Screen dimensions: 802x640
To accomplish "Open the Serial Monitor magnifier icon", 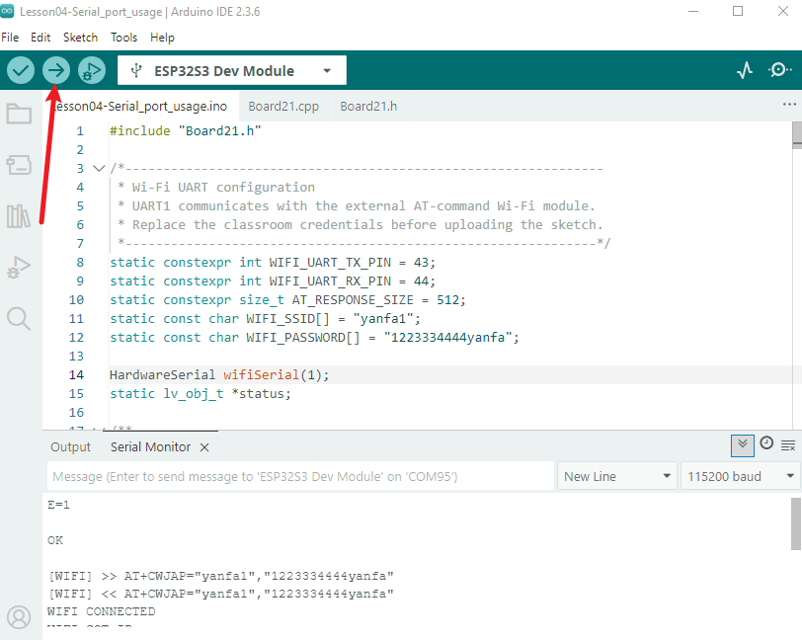I will [x=780, y=70].
